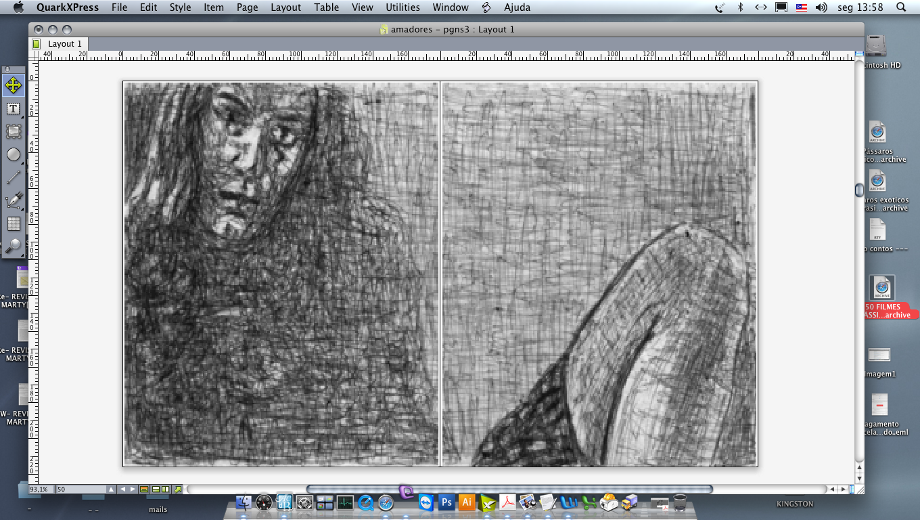Select the Zoom magnifier tool
Image resolution: width=920 pixels, height=520 pixels.
click(14, 246)
